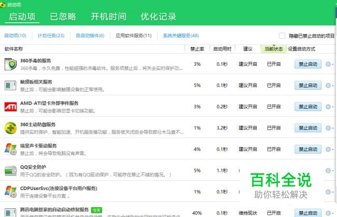The width and height of the screenshot is (337, 217).
Task: Disable startup for 360杀毒的服务
Action: [x=308, y=64]
